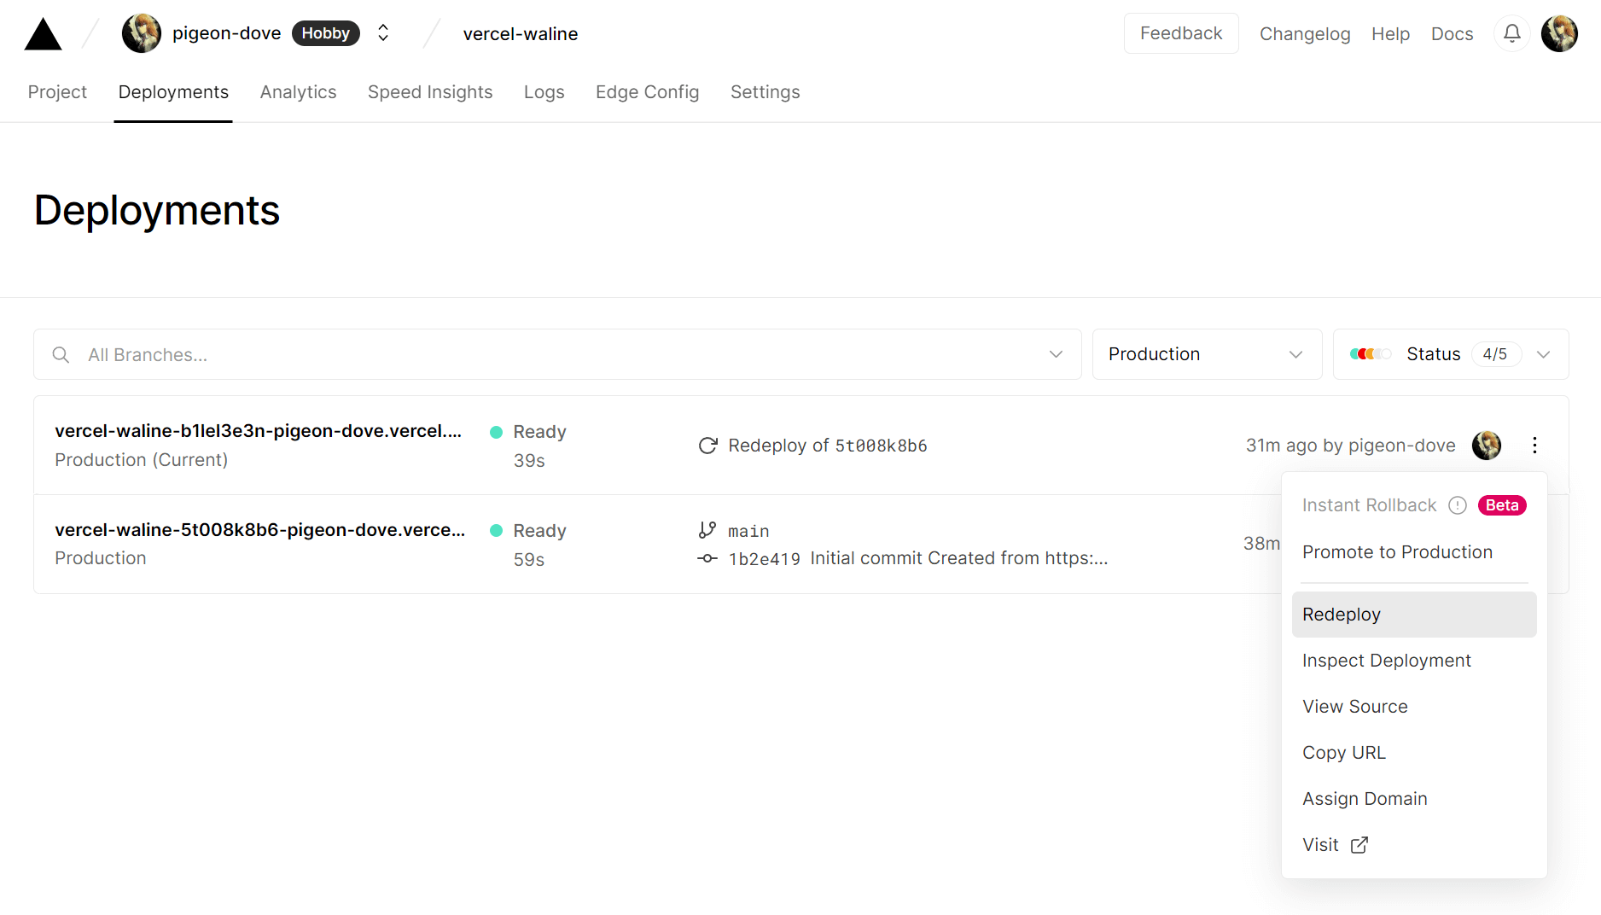This screenshot has width=1601, height=915.
Task: Click the git branch icon next to main
Action: pos(707,531)
